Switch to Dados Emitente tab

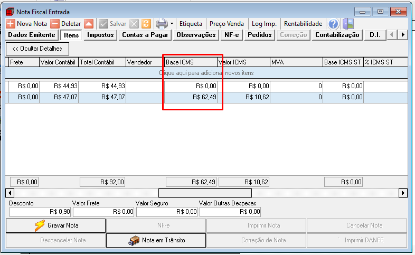click(x=32, y=35)
